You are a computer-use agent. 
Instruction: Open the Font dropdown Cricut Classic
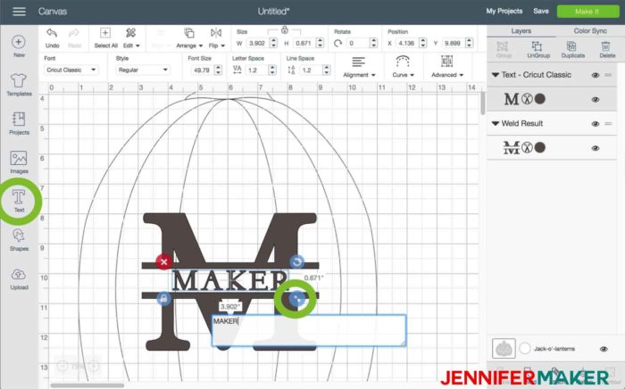(x=71, y=70)
